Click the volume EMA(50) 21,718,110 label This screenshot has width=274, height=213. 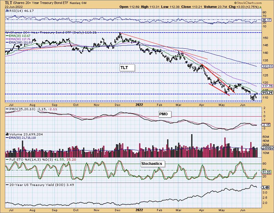[x=21, y=138]
